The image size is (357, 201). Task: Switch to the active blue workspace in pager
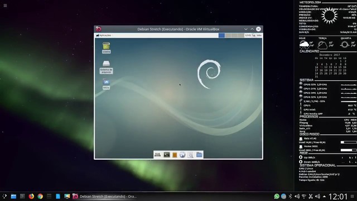[221, 35]
